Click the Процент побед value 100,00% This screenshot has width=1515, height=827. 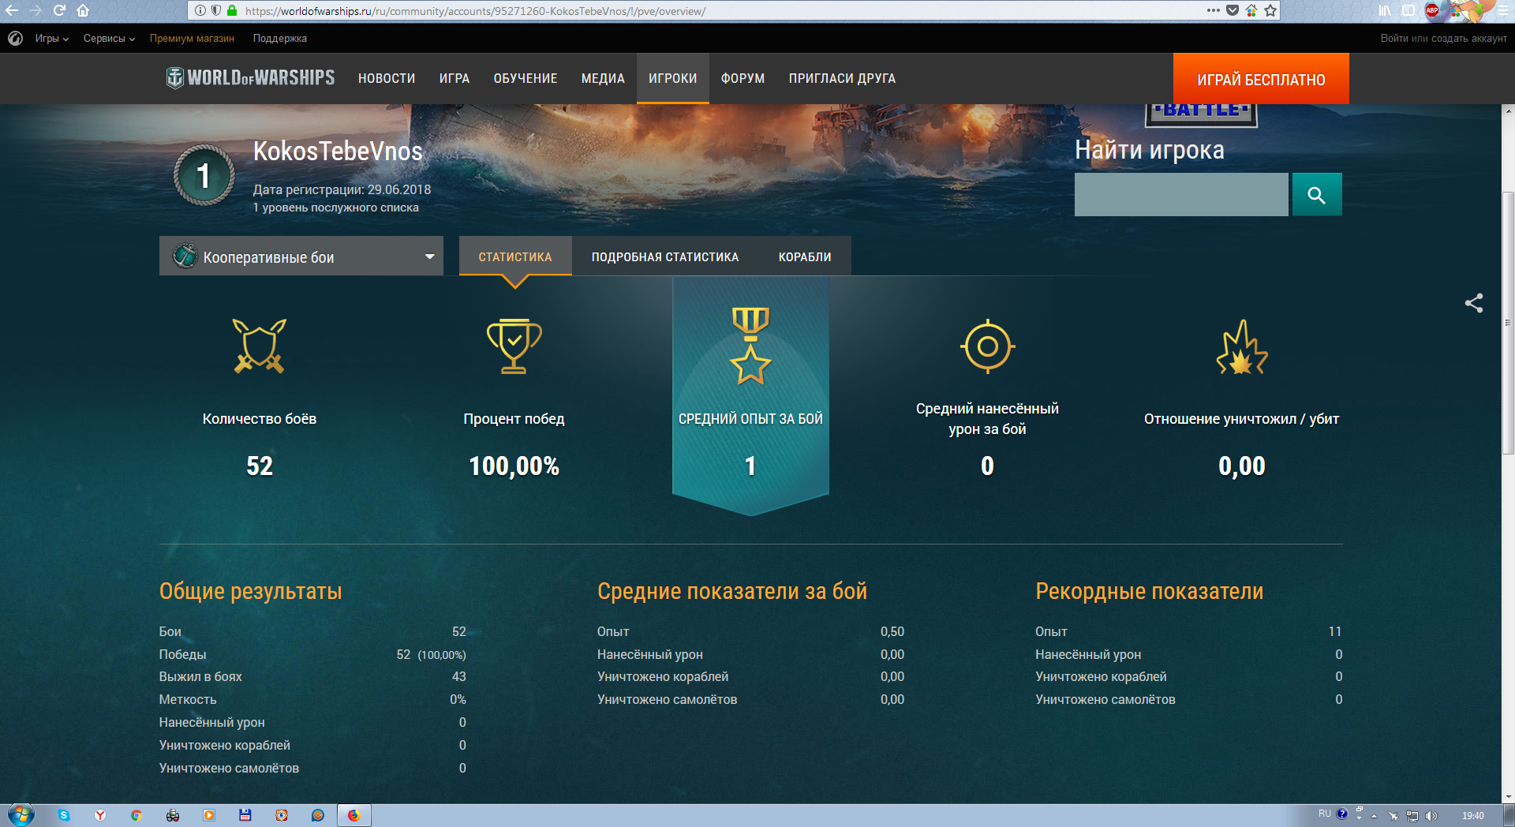point(514,466)
